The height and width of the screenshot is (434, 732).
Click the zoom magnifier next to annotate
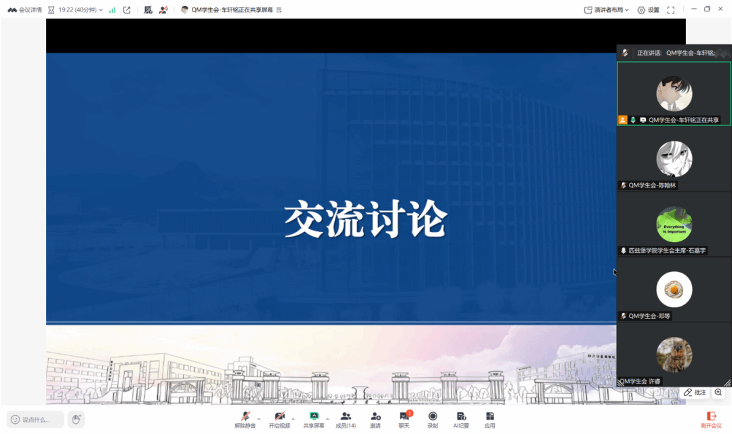(718, 393)
